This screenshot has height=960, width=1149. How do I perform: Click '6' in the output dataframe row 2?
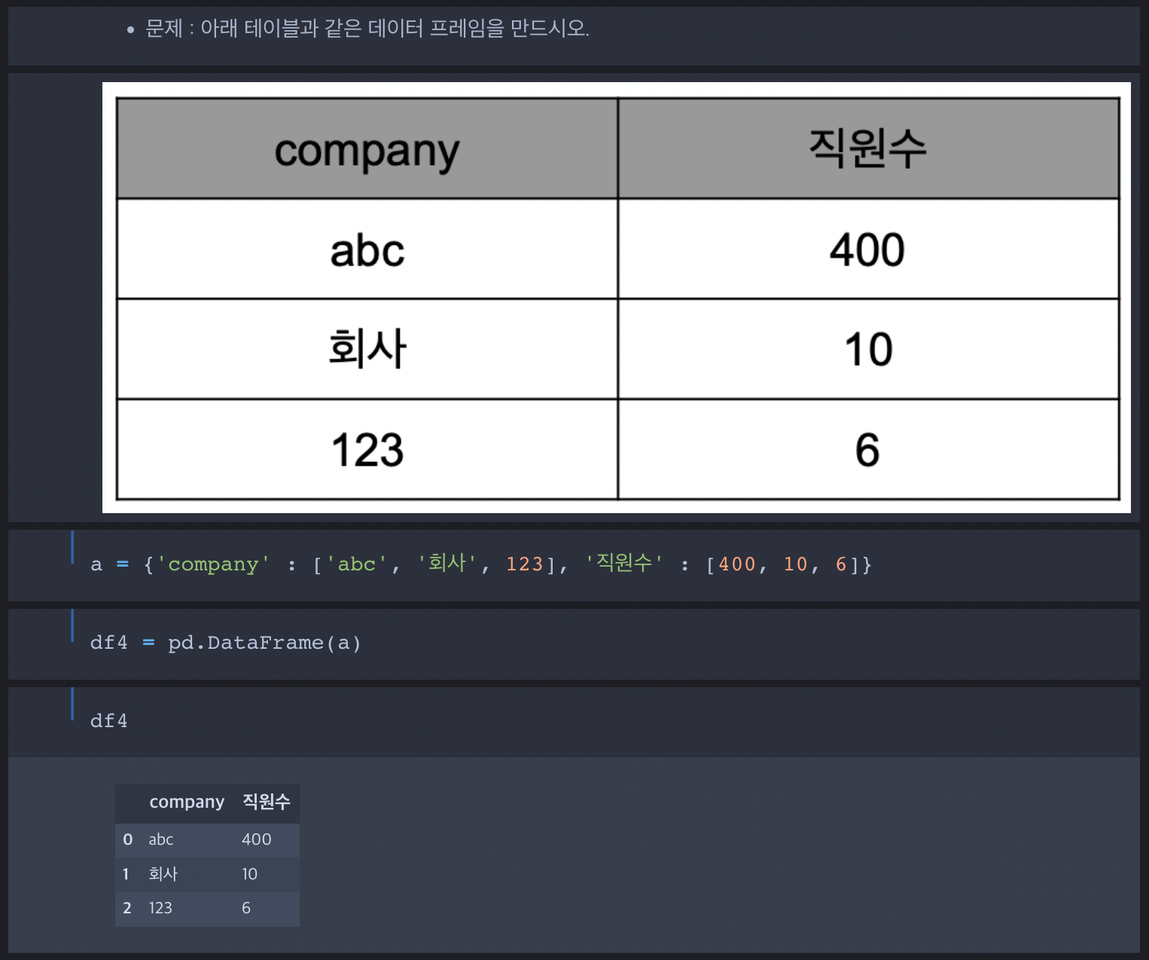[246, 908]
